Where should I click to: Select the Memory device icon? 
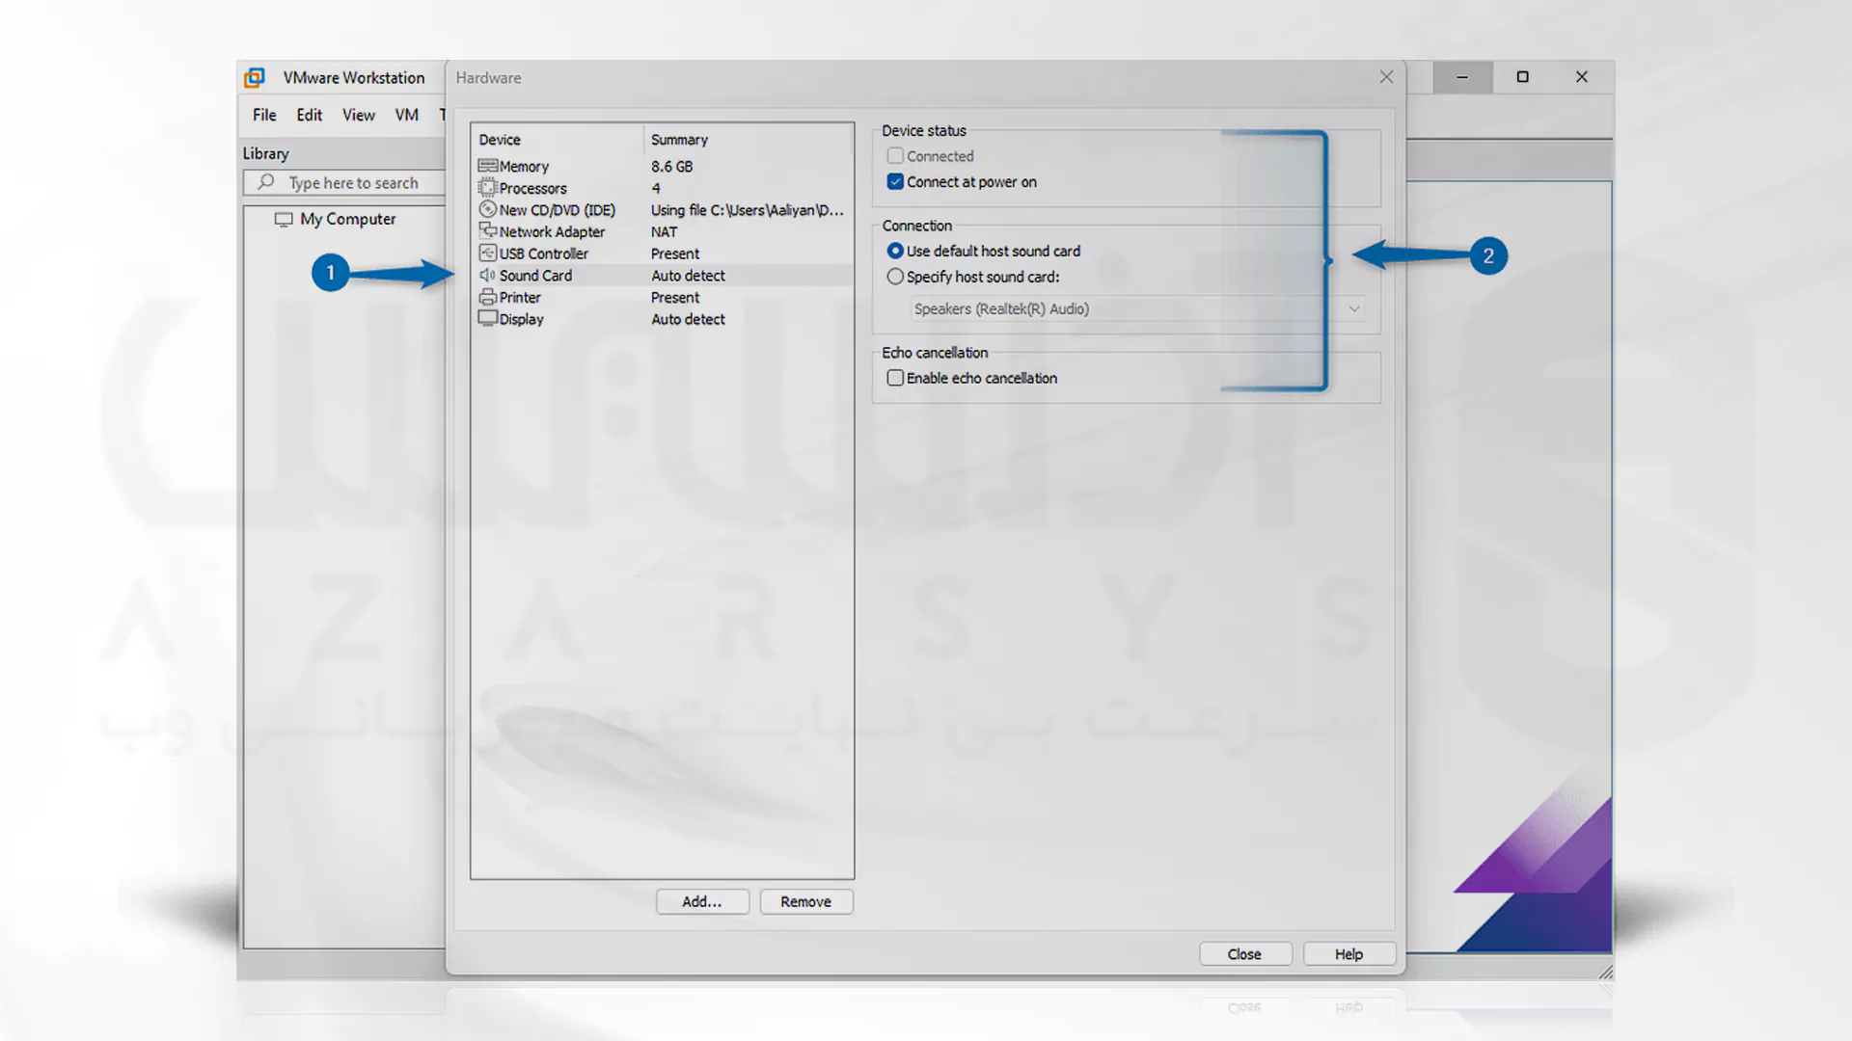(487, 165)
